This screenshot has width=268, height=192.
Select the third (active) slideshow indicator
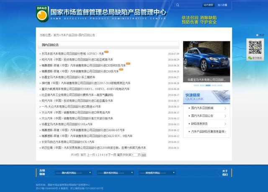coord(208,85)
